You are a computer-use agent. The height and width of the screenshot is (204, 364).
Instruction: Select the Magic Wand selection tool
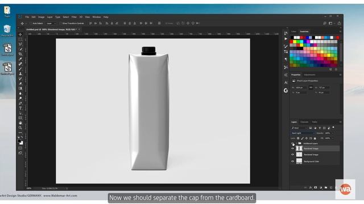(20, 49)
